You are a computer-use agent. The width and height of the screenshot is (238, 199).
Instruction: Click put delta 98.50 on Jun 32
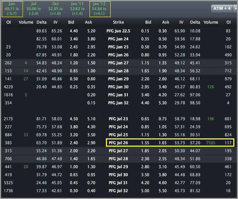[x=195, y=103]
